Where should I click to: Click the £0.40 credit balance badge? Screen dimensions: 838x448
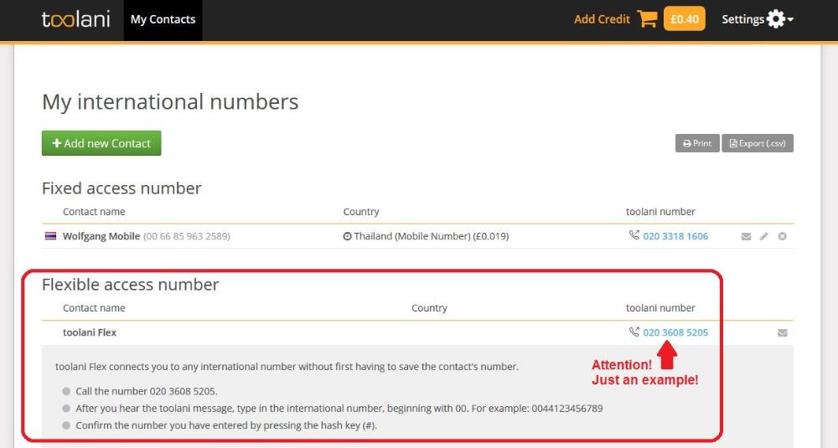click(685, 19)
